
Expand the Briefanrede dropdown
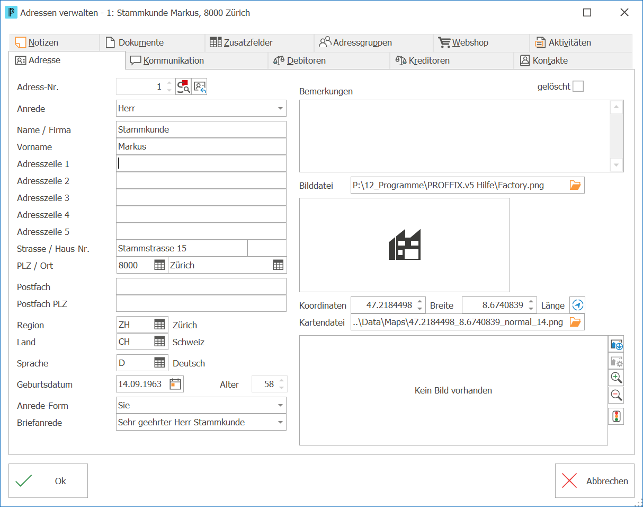point(280,422)
